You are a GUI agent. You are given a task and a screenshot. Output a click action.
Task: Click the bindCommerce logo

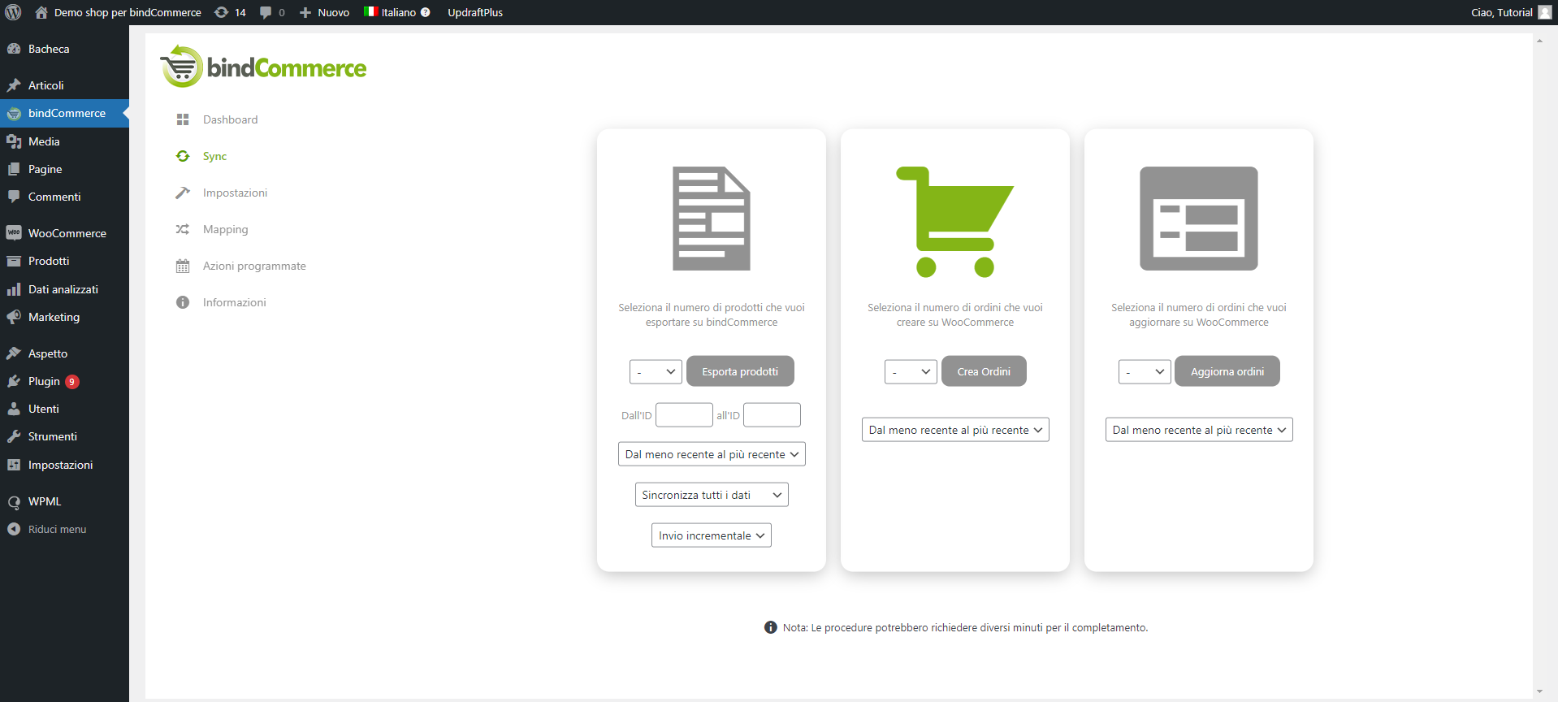pyautogui.click(x=263, y=67)
